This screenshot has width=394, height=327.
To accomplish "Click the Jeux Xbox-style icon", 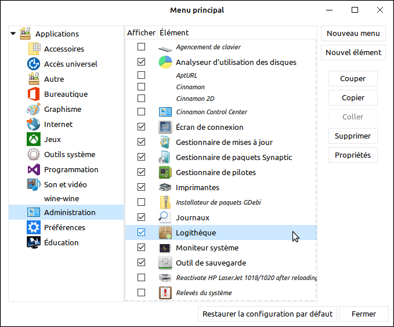I will click(33, 139).
